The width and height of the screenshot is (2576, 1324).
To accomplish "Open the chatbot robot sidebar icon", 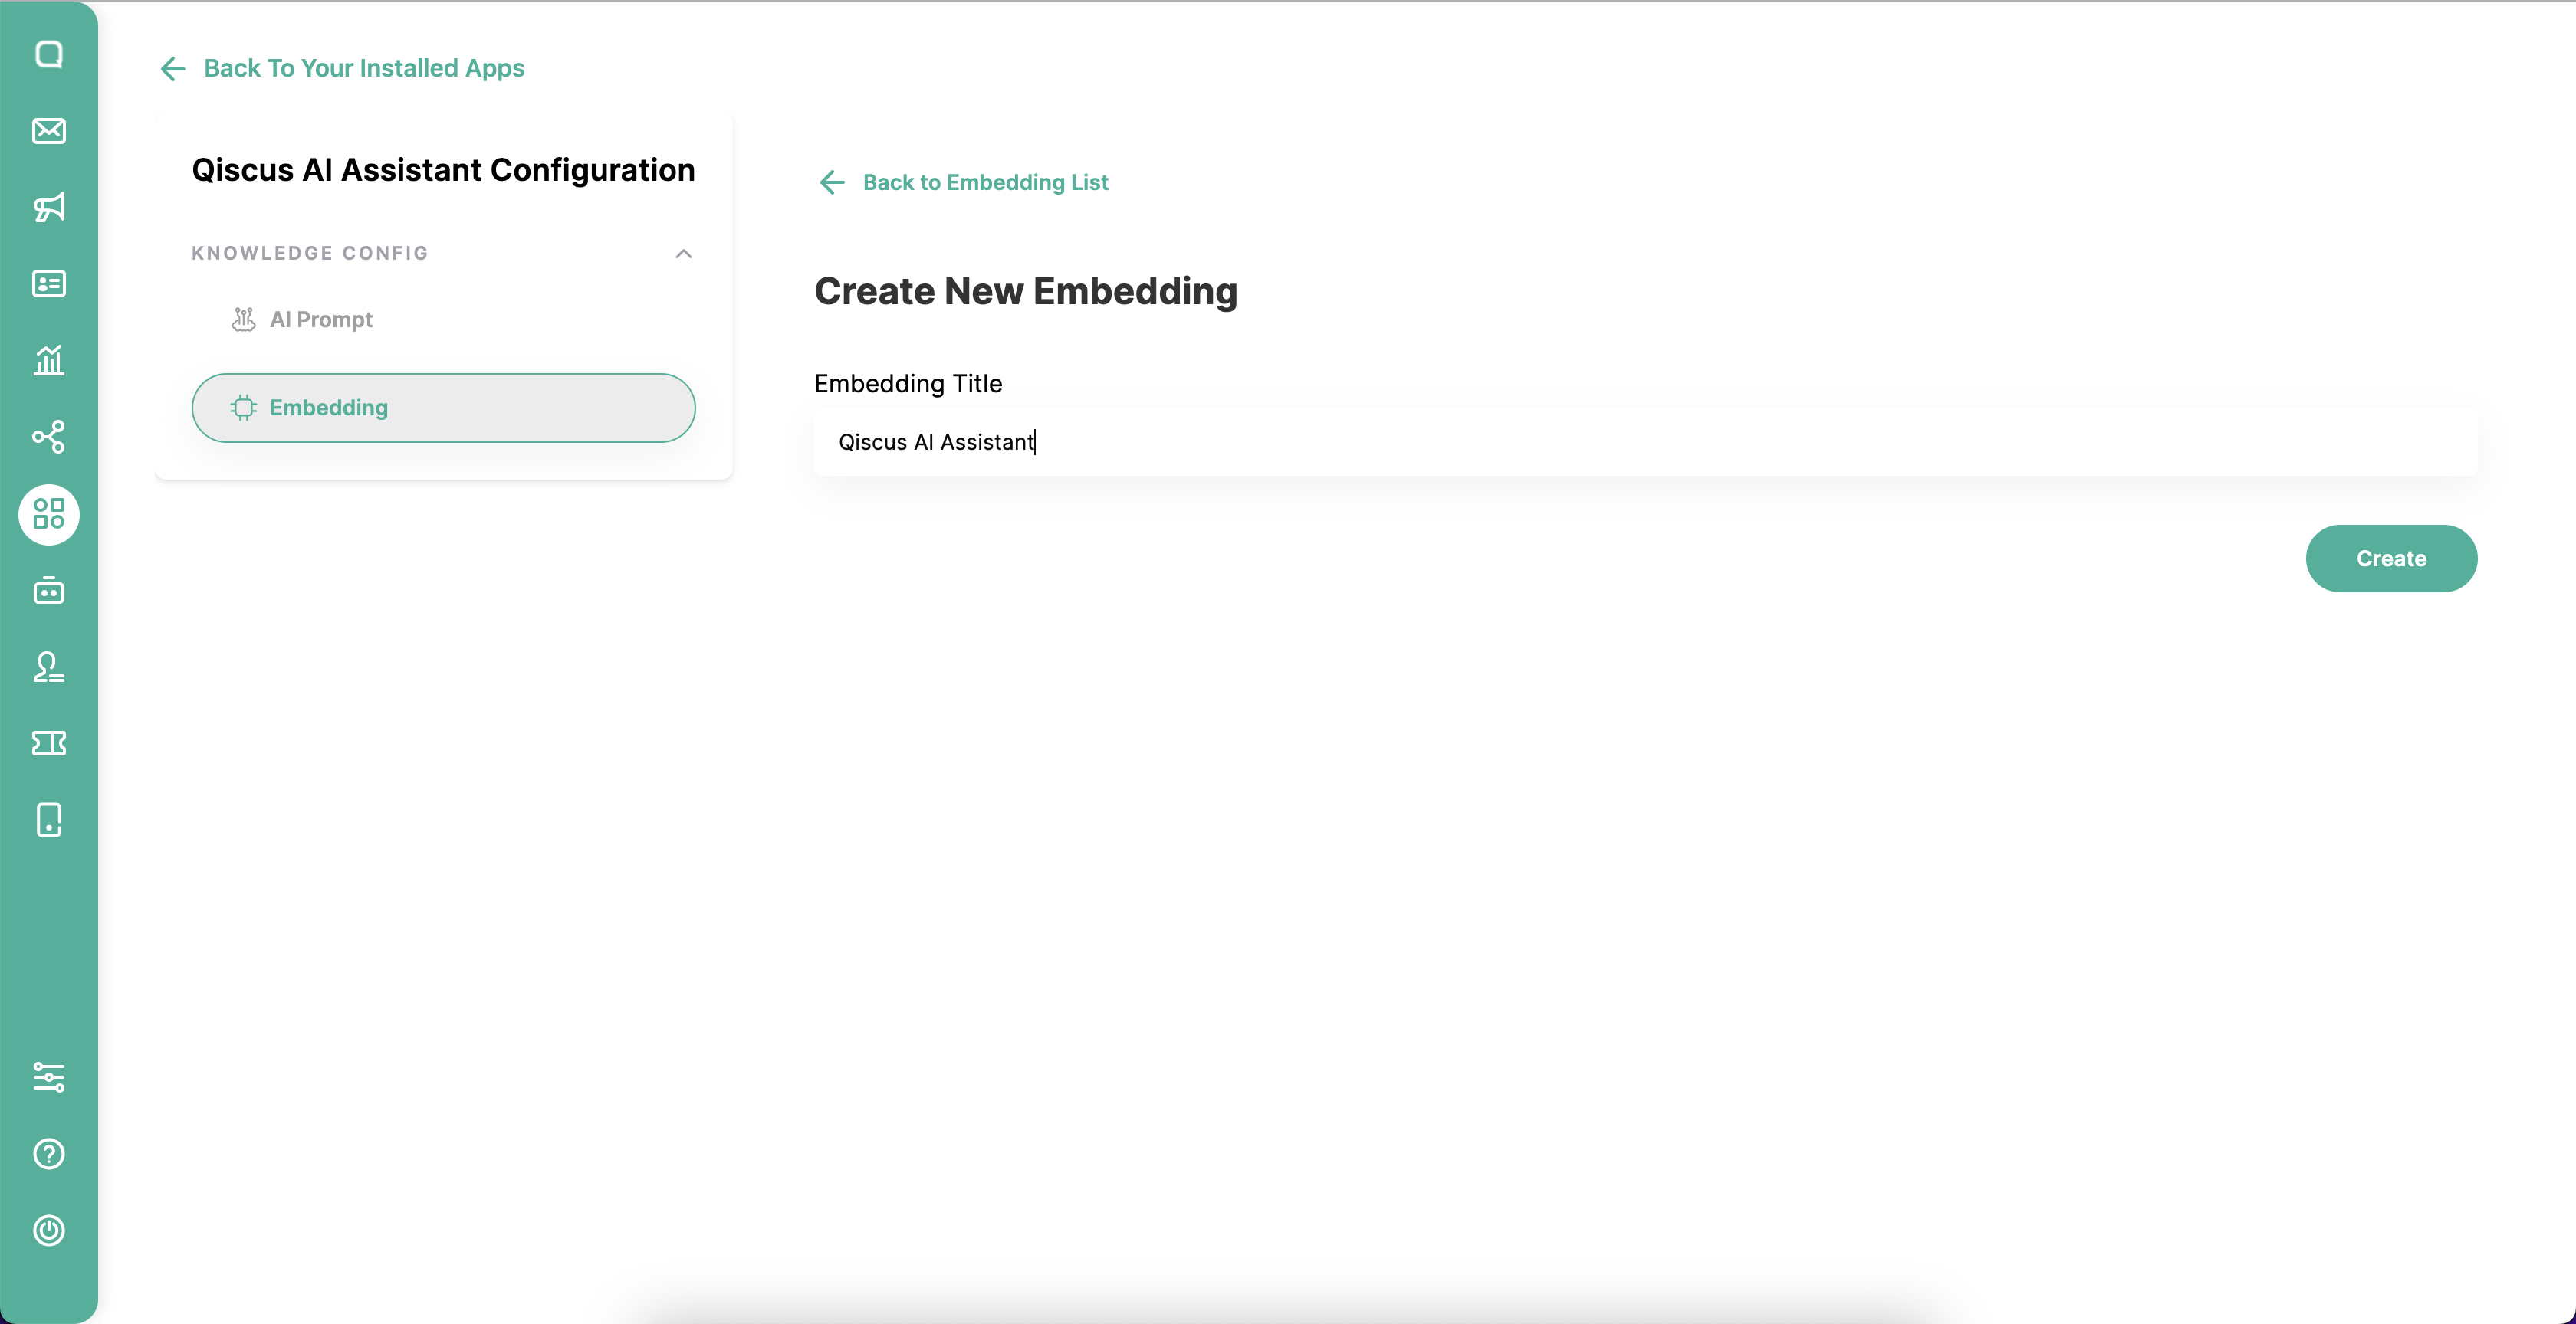I will [49, 591].
